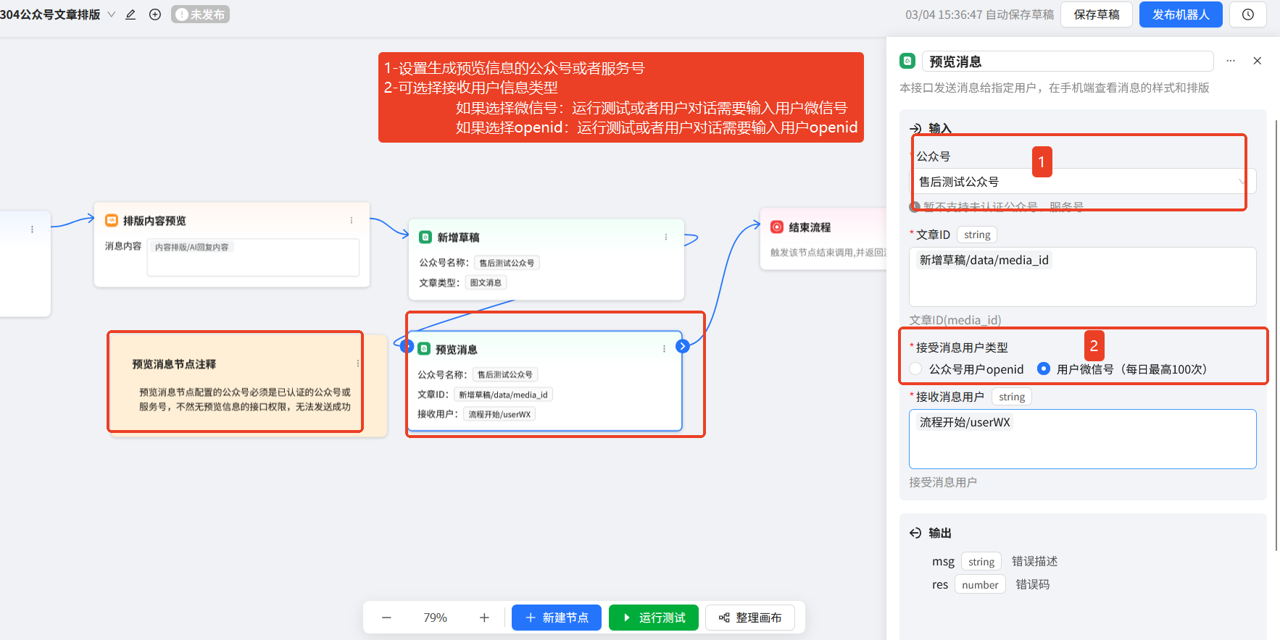
Task: Click 发布机器人 button
Action: click(x=1180, y=14)
